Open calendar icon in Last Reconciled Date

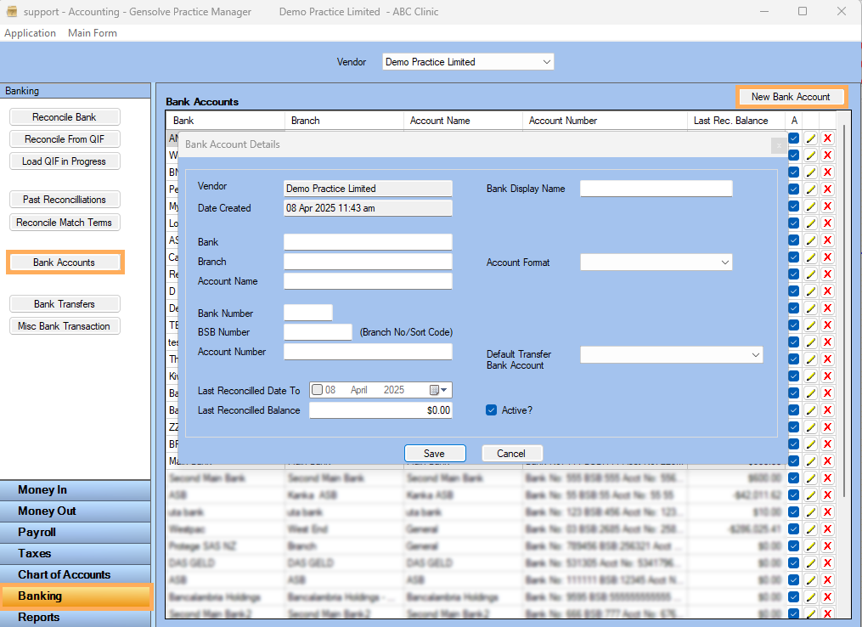point(438,390)
